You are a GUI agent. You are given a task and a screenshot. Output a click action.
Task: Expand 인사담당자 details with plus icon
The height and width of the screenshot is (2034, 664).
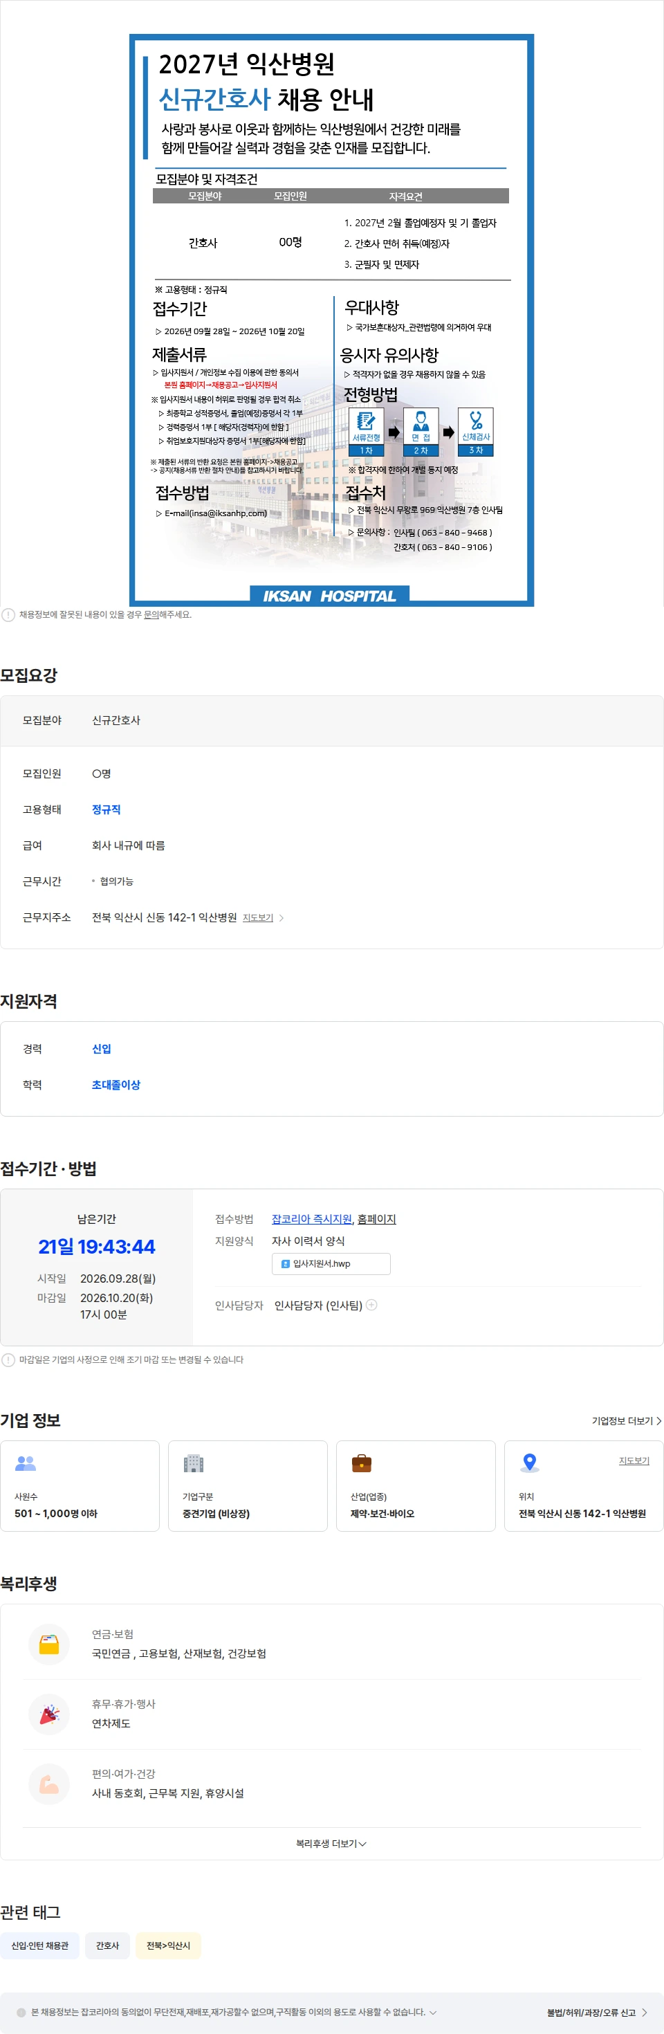pos(372,1304)
